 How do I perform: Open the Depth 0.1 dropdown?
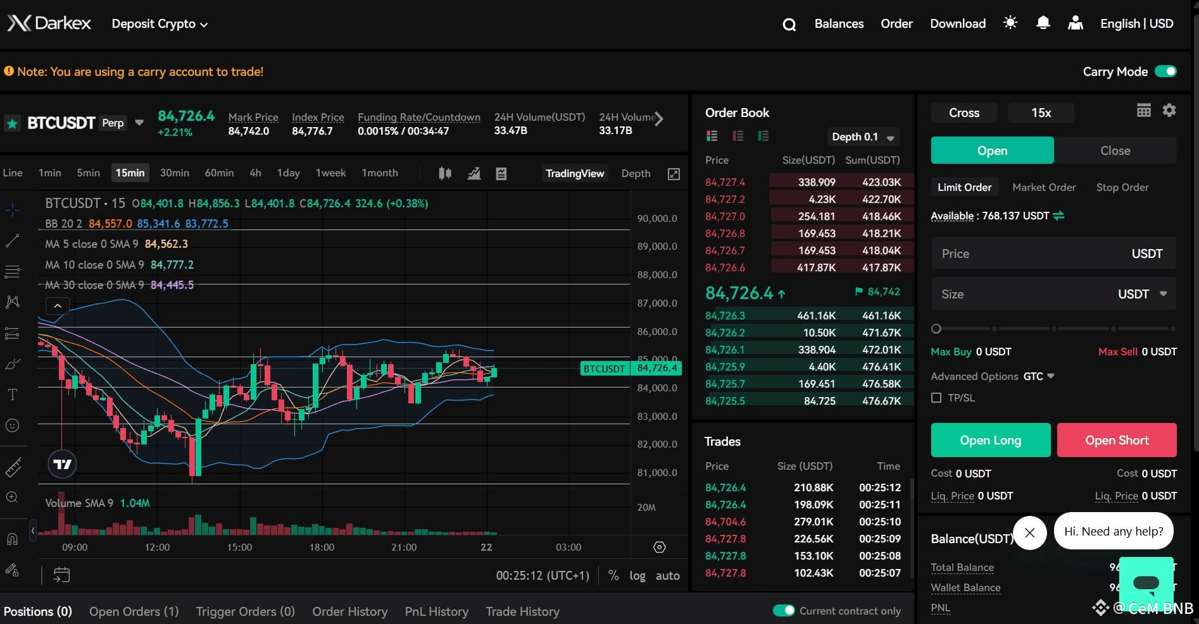click(863, 137)
